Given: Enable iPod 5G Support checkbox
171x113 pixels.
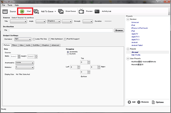Looking at the screenshot, I should (65, 39).
